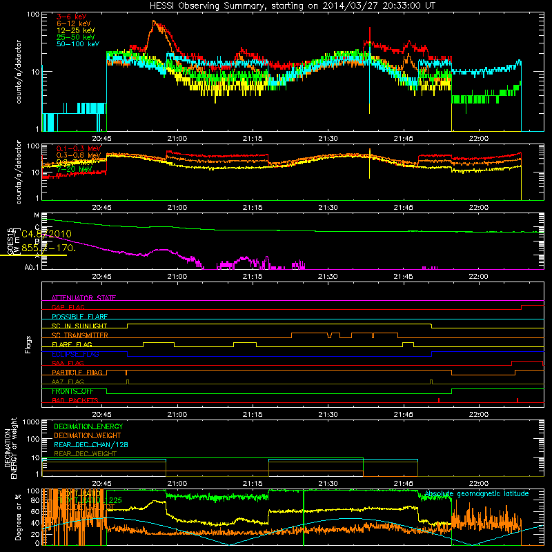Click '21:15' tick under the Flags panel
552x552 pixels.
tap(253, 415)
